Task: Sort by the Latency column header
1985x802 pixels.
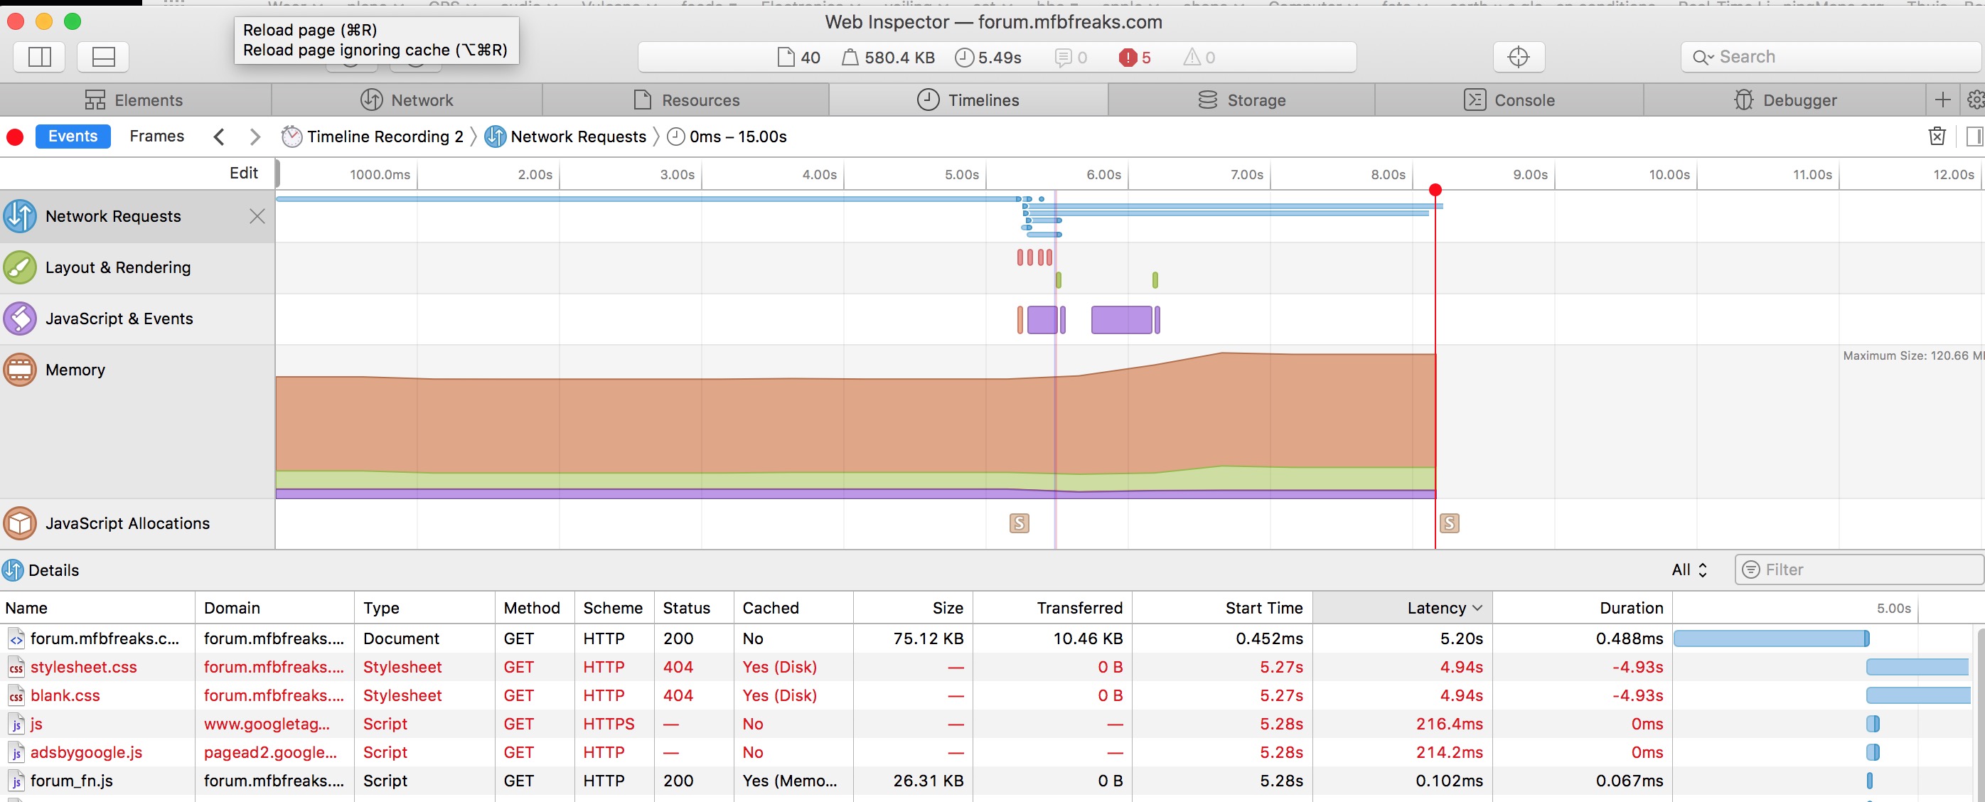Action: (x=1403, y=608)
